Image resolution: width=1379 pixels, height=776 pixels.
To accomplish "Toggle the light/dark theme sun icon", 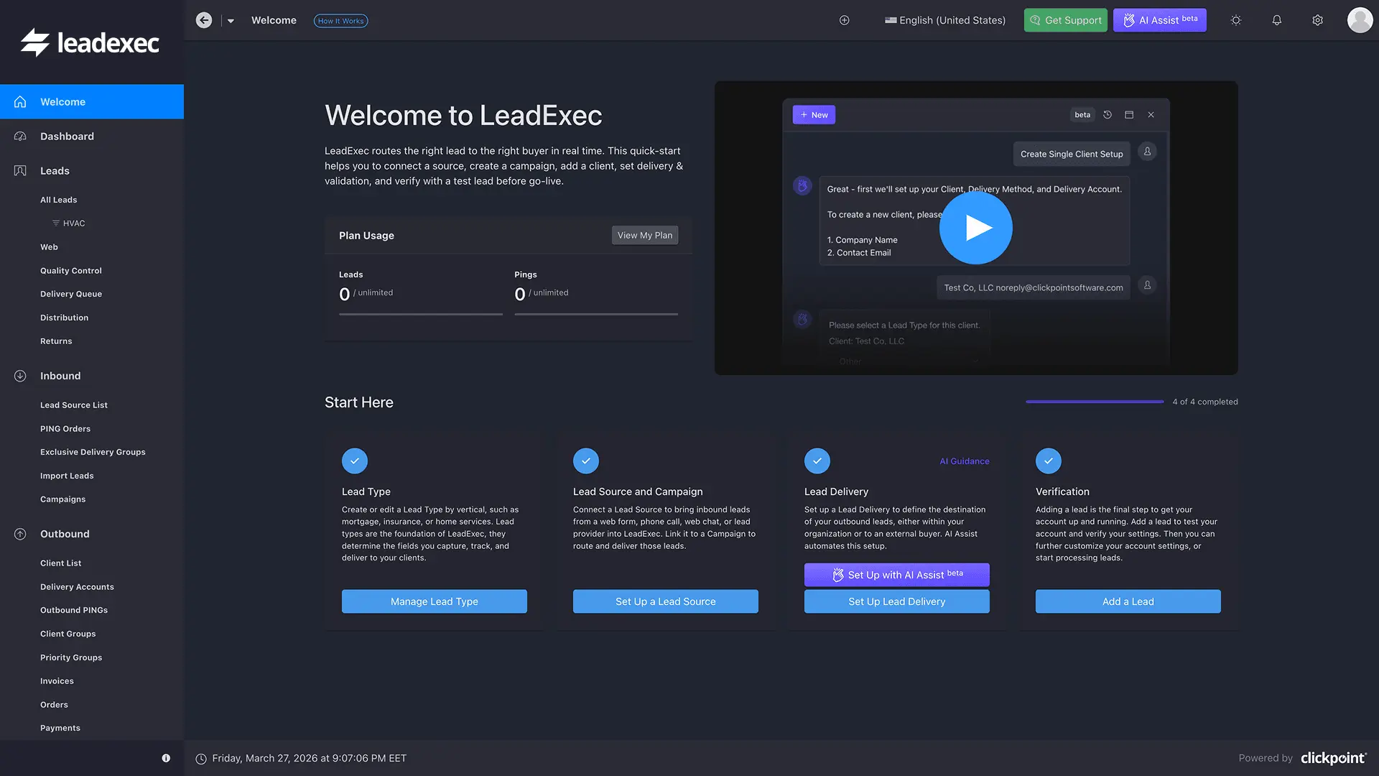I will coord(1236,20).
